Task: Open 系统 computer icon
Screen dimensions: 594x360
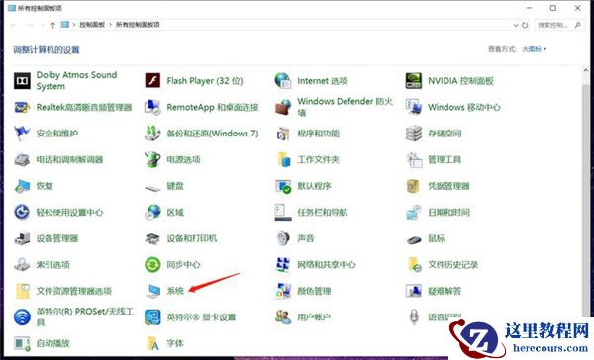Action: pos(152,291)
